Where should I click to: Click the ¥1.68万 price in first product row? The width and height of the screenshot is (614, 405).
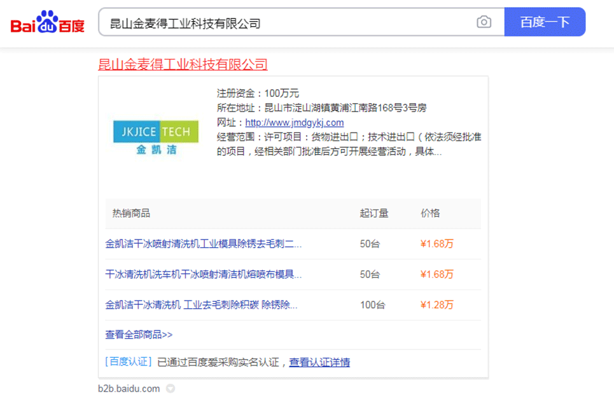coord(437,244)
